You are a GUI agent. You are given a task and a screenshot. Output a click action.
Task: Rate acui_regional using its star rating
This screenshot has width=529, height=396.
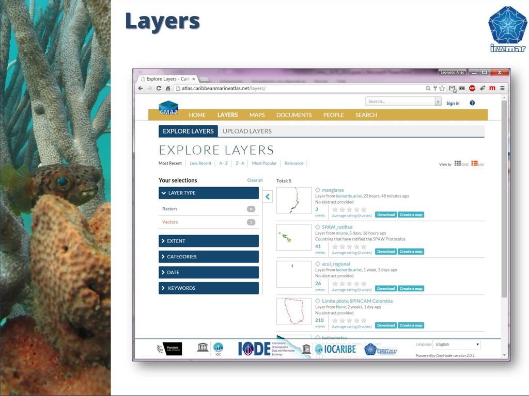click(x=349, y=284)
